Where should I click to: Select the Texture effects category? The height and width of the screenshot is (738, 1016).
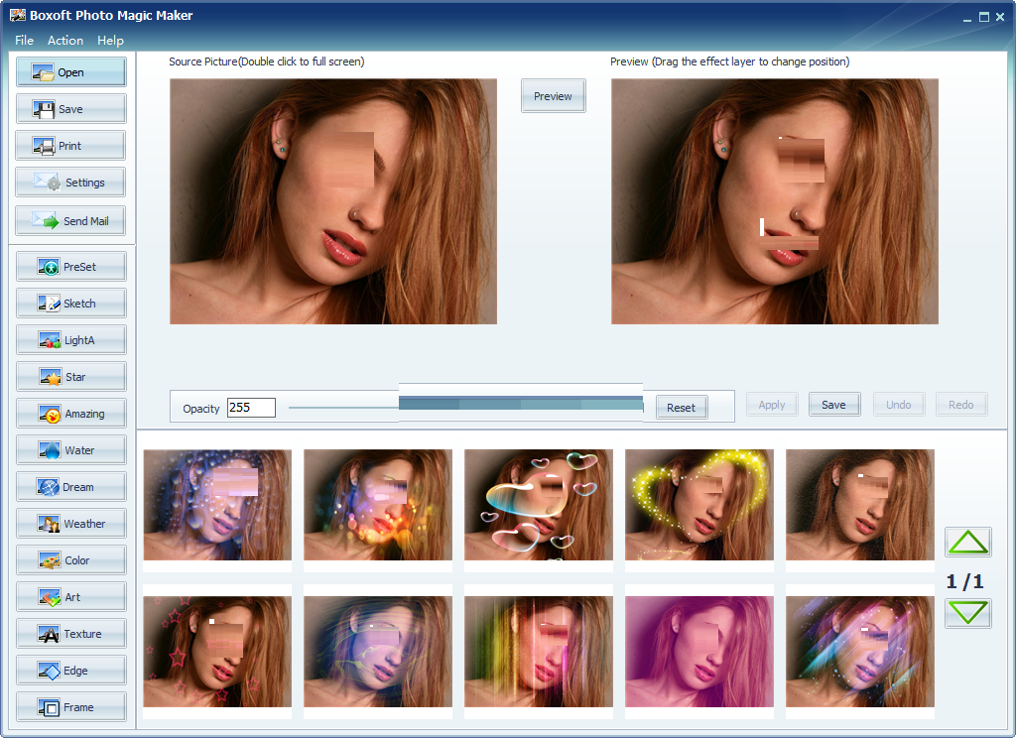[70, 633]
